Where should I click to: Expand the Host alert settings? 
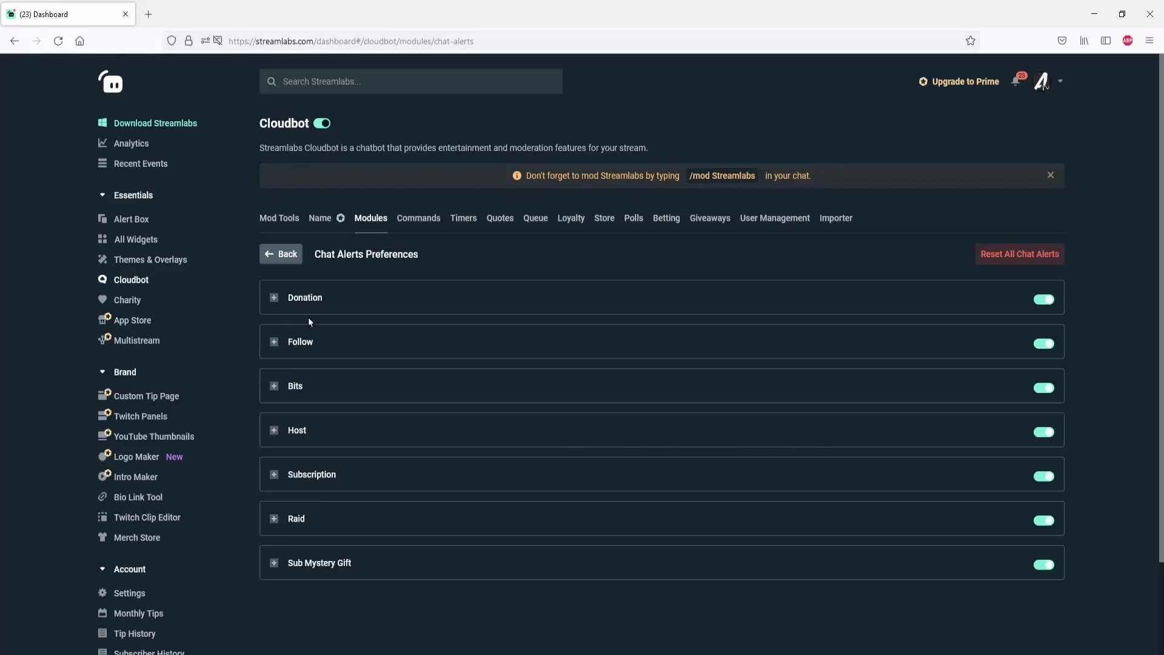click(274, 430)
